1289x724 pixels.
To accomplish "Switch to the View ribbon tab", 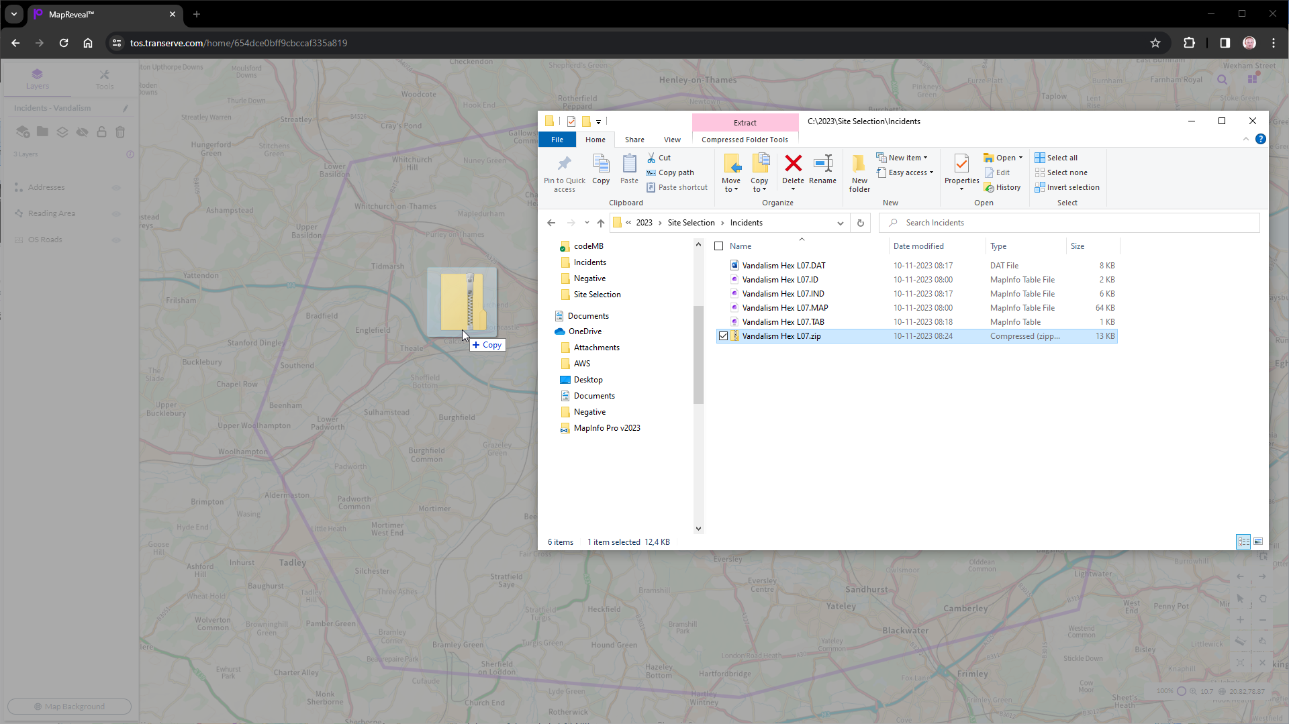I will click(672, 139).
